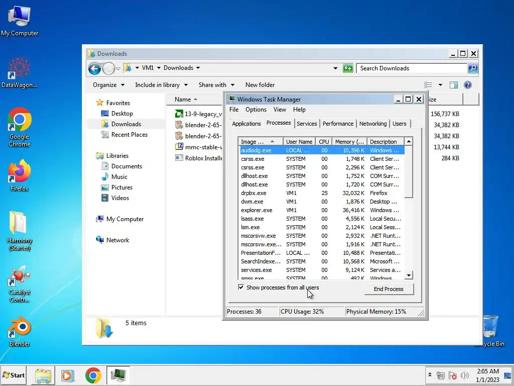Open Include in library dropdown
This screenshot has height=386, width=514.
pyautogui.click(x=161, y=84)
